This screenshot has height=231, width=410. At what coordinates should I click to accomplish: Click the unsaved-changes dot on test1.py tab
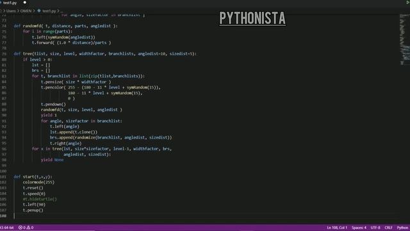pyautogui.click(x=25, y=3)
